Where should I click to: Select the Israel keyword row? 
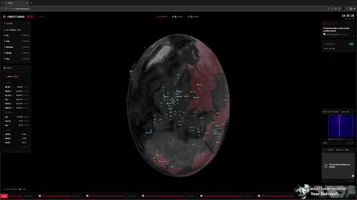[x=16, y=41]
